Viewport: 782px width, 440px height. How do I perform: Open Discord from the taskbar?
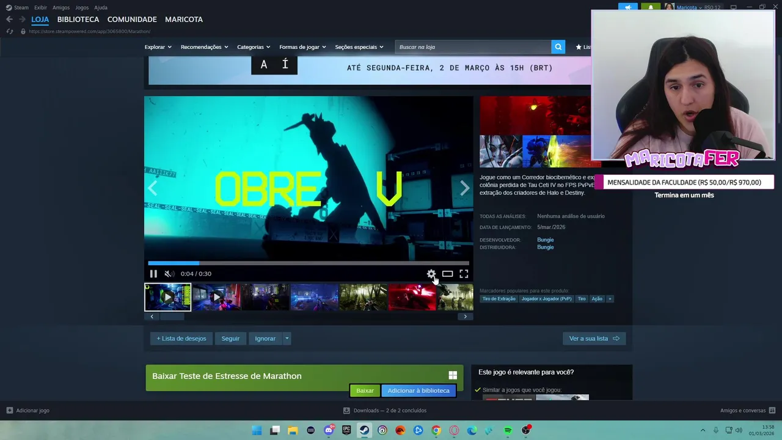pyautogui.click(x=329, y=430)
